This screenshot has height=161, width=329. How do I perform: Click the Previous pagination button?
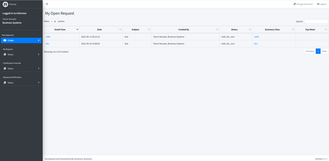tap(310, 51)
